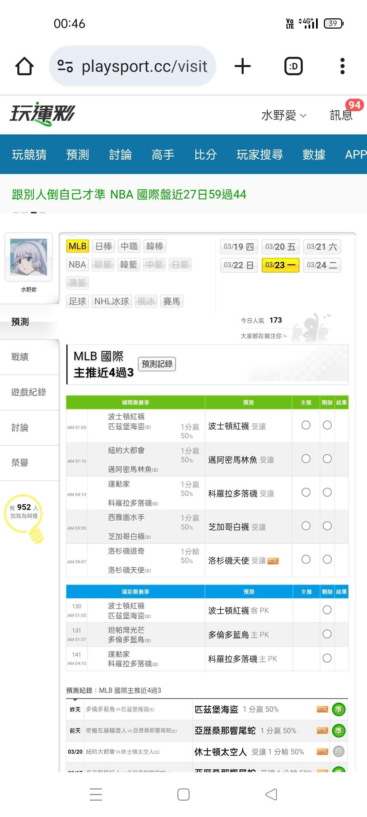
Task: Open 比分 in the blue navigation bar
Action: click(205, 155)
